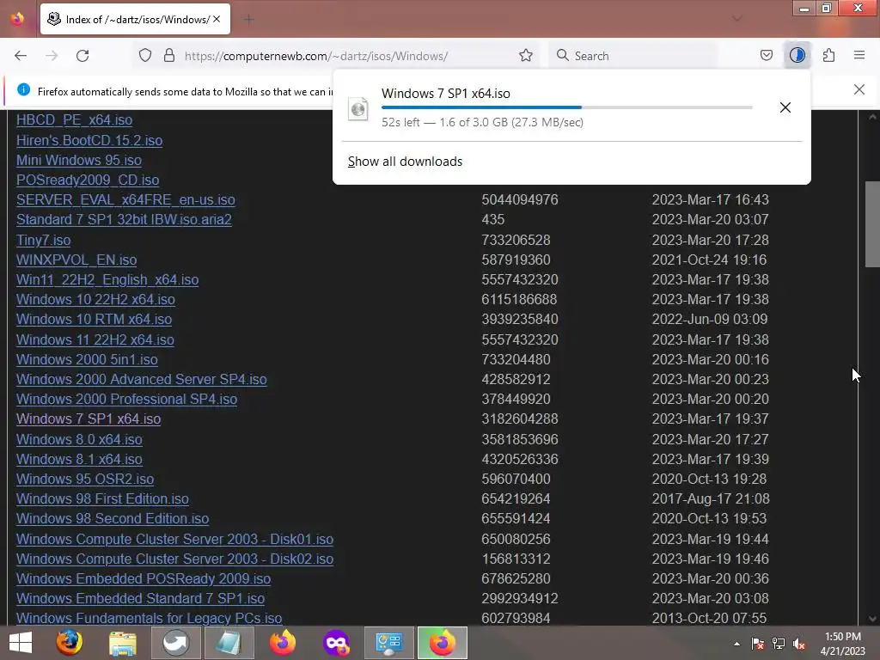Open Windows Fundamentals for Legacy PCs.iso
This screenshot has width=880, height=660.
(x=149, y=619)
